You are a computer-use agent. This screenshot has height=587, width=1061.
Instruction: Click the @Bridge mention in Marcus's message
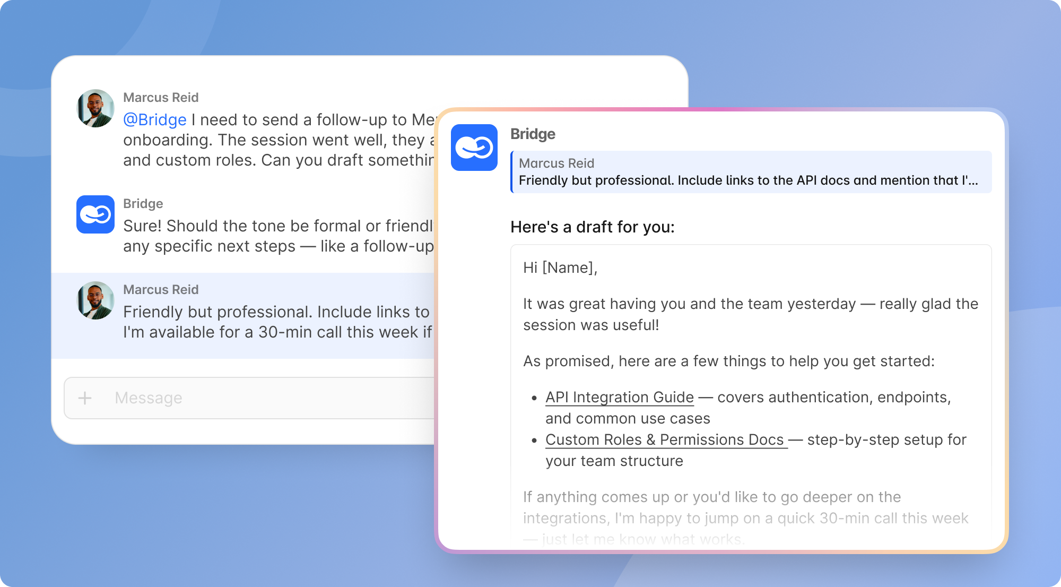tap(154, 119)
